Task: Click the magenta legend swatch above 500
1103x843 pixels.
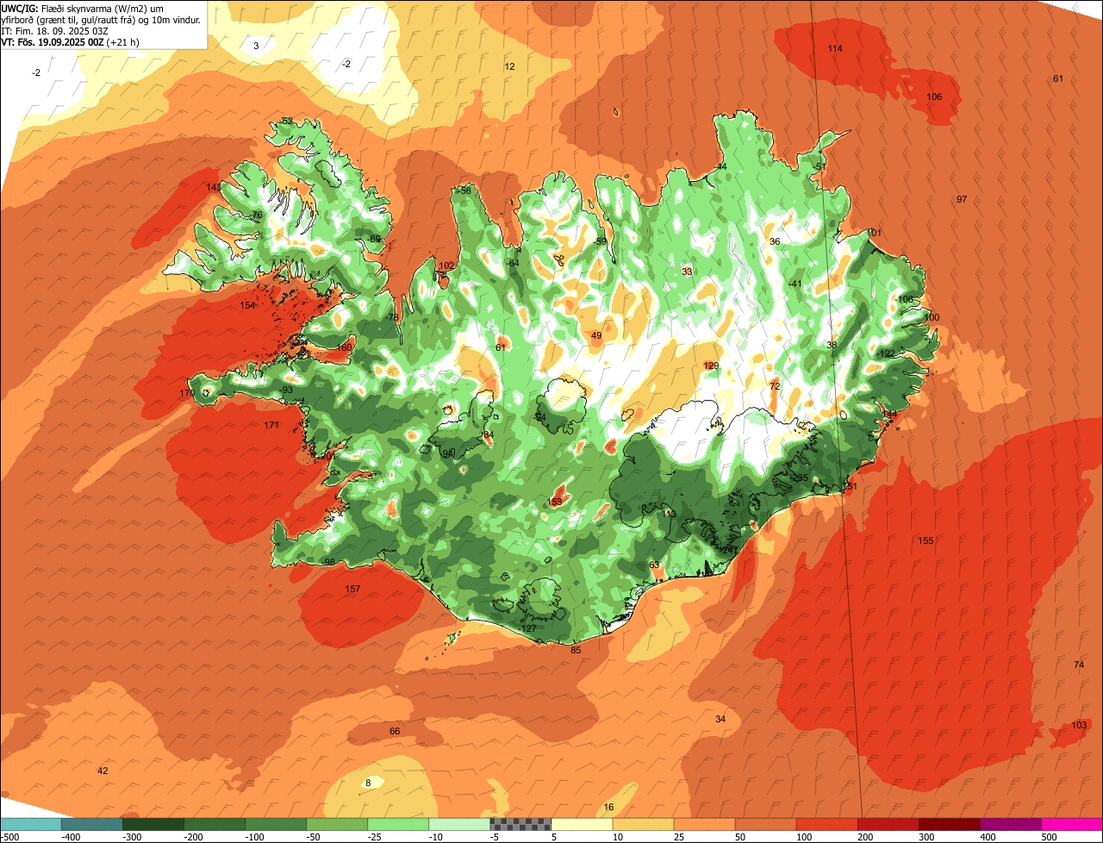Action: [1072, 824]
